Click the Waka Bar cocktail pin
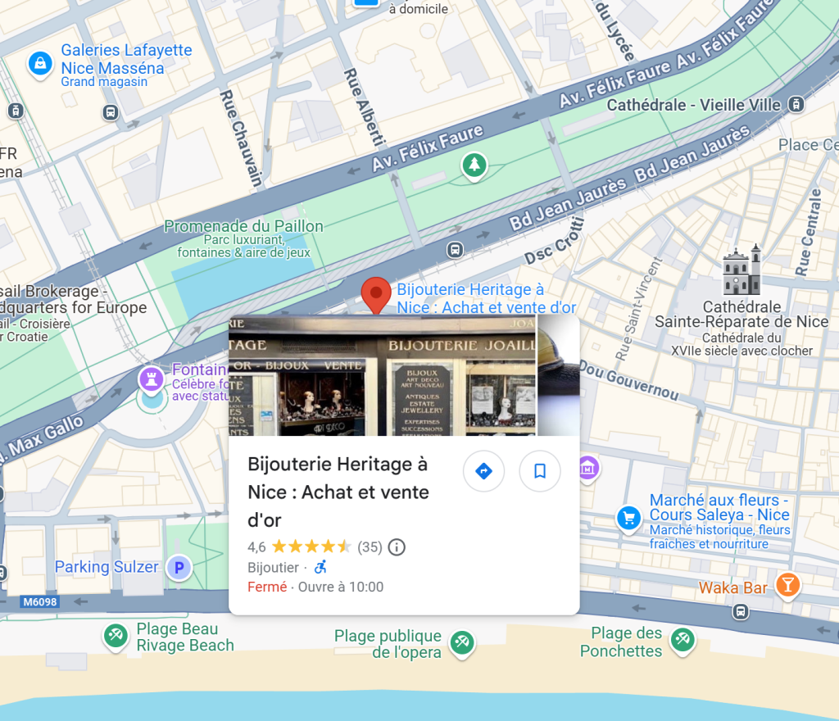The height and width of the screenshot is (721, 839). pos(787,586)
